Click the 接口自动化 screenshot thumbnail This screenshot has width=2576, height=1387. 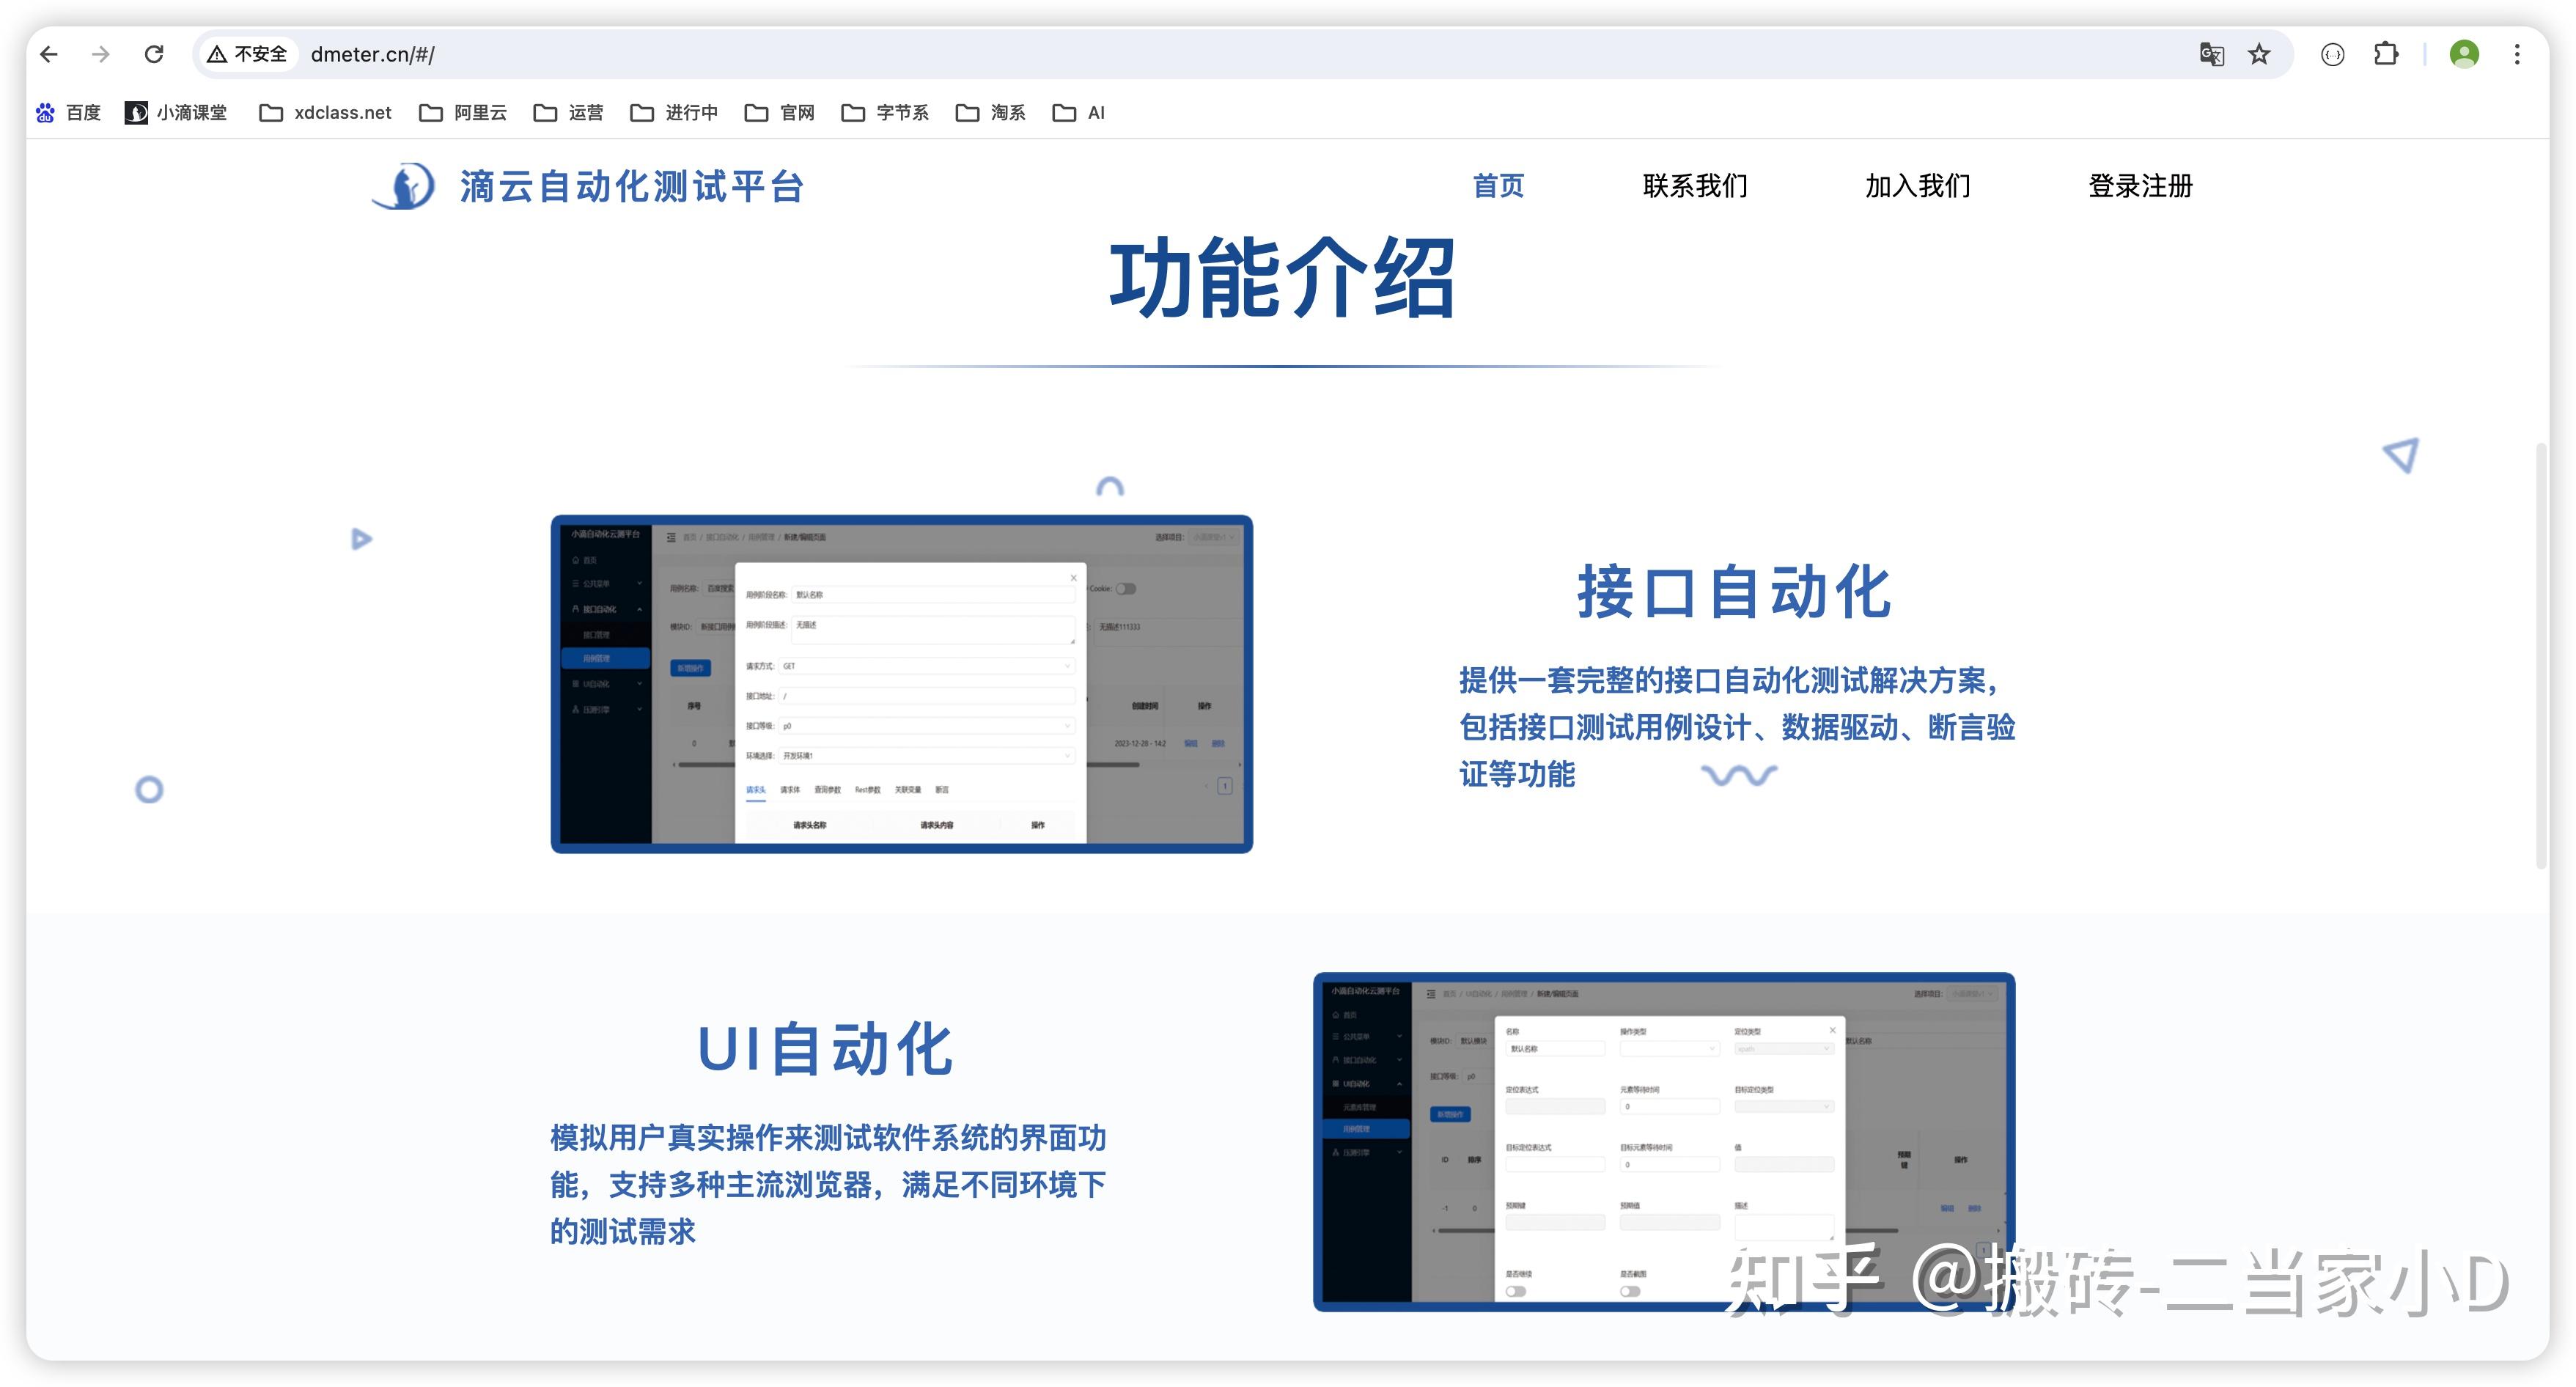point(901,684)
